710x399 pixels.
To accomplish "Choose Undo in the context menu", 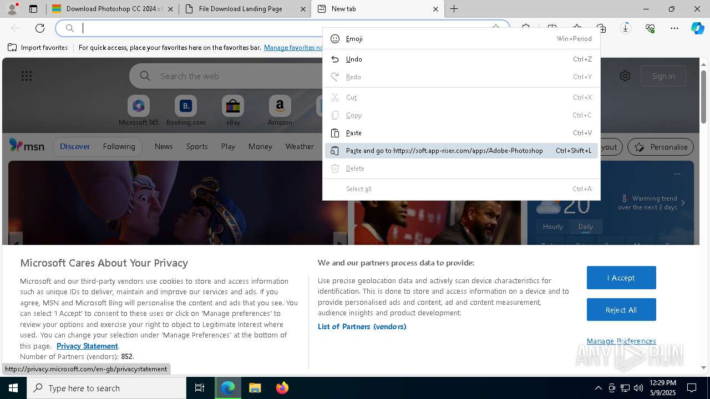I will [461, 59].
